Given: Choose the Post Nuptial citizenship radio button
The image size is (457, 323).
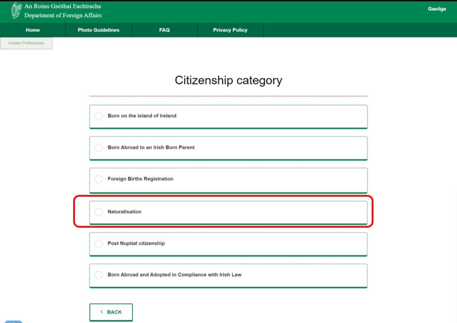Looking at the screenshot, I should [x=99, y=244].
